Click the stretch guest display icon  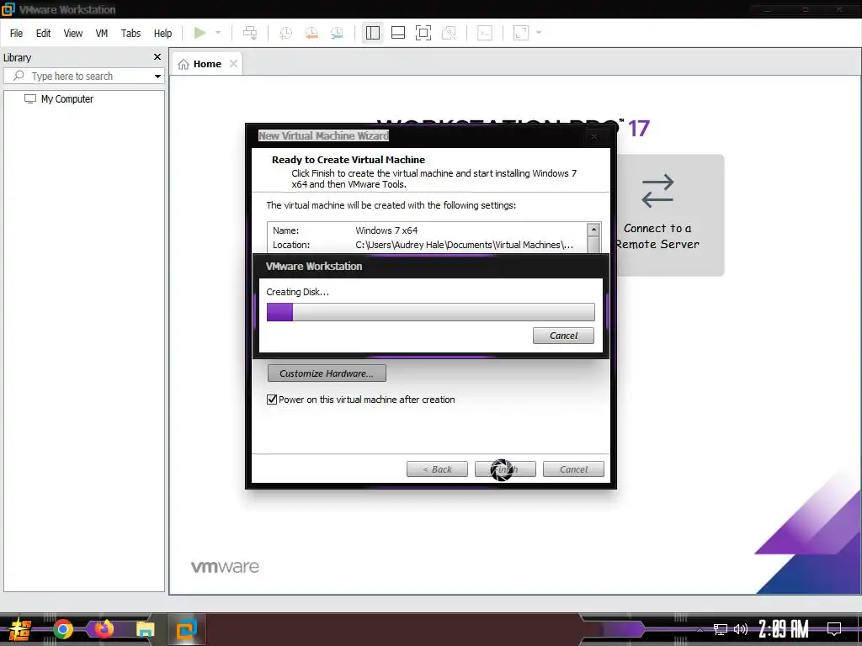[x=520, y=33]
